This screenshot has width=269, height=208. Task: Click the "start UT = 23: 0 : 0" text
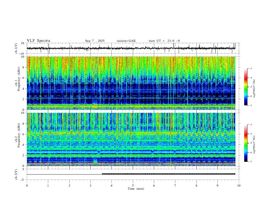coord(164,41)
